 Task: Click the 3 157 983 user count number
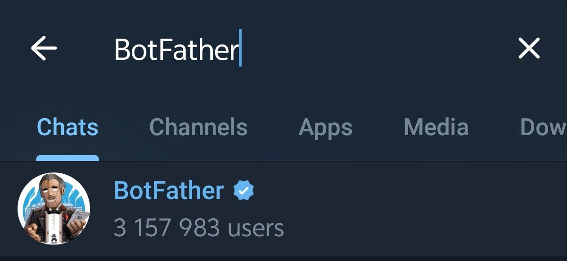(x=166, y=228)
